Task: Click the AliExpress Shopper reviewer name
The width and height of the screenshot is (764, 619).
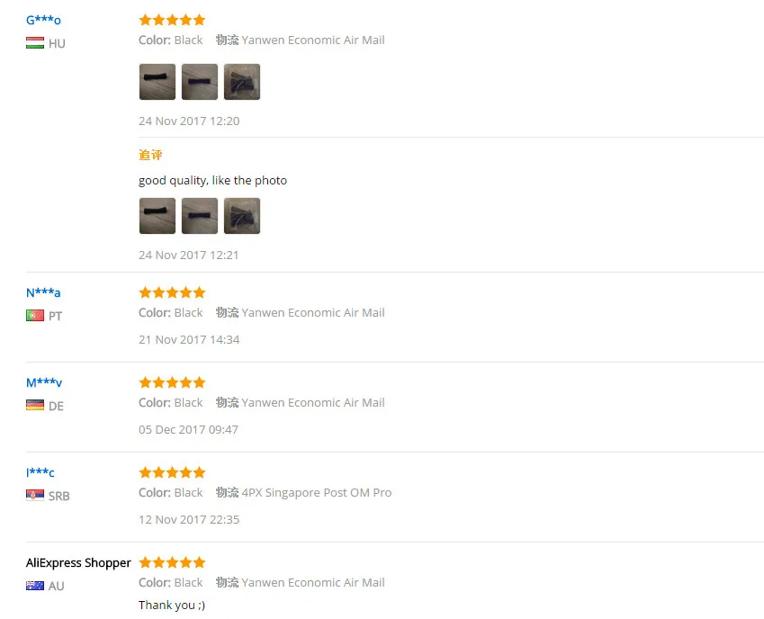Action: 78,563
